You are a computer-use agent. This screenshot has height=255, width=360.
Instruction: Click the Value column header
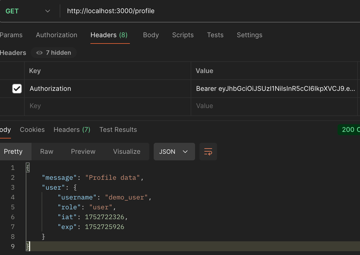pyautogui.click(x=204, y=71)
